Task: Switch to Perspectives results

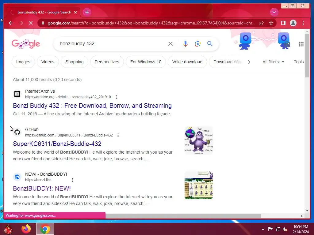Action: tap(107, 62)
